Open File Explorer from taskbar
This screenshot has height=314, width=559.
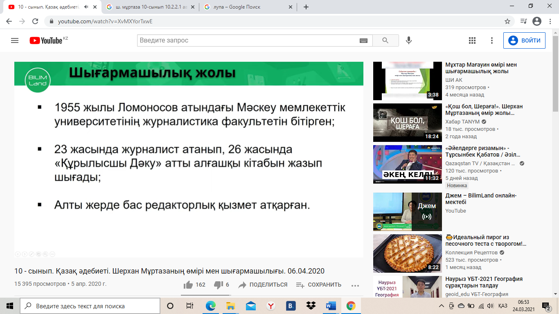(x=230, y=306)
